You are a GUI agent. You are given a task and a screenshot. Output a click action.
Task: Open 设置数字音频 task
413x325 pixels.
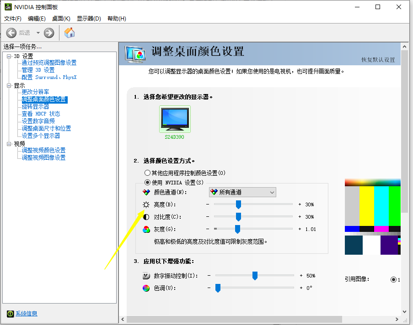point(38,121)
